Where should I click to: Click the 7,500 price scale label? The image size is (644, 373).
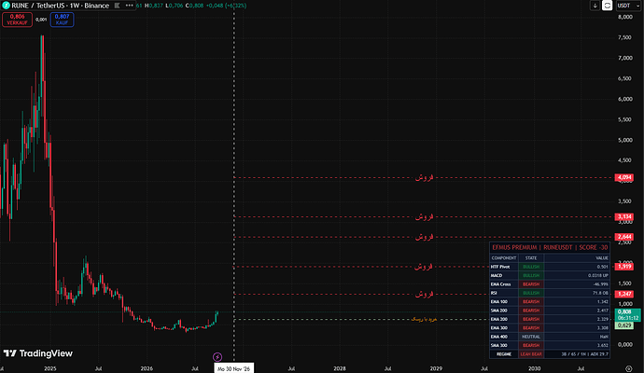pyautogui.click(x=624, y=37)
